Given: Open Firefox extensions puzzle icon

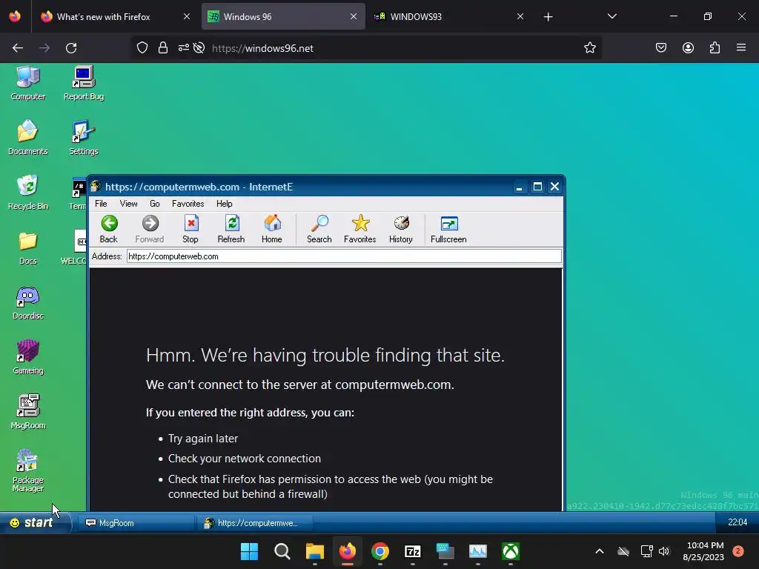Looking at the screenshot, I should (x=715, y=48).
